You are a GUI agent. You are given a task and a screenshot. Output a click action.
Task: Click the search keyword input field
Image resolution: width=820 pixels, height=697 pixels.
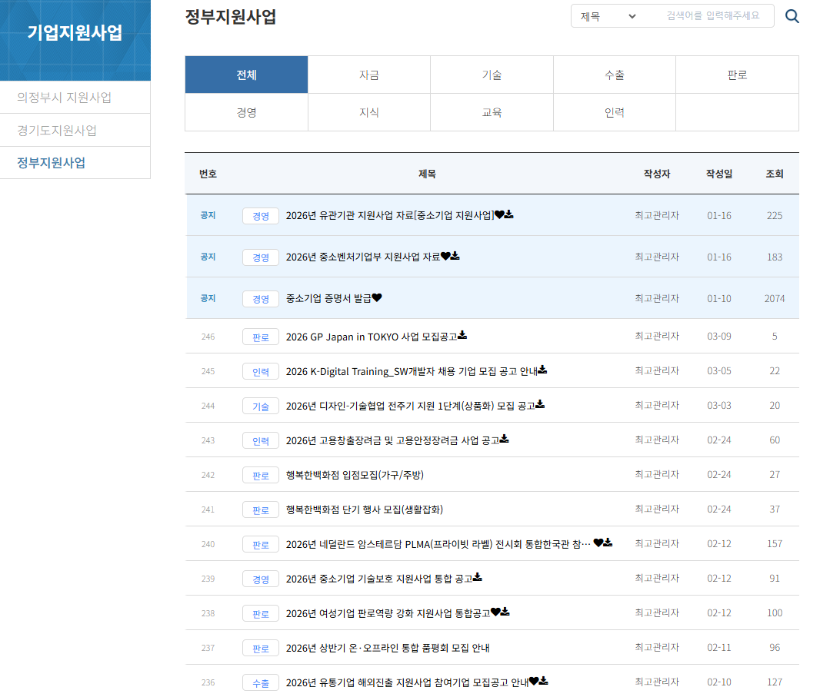[x=713, y=16]
